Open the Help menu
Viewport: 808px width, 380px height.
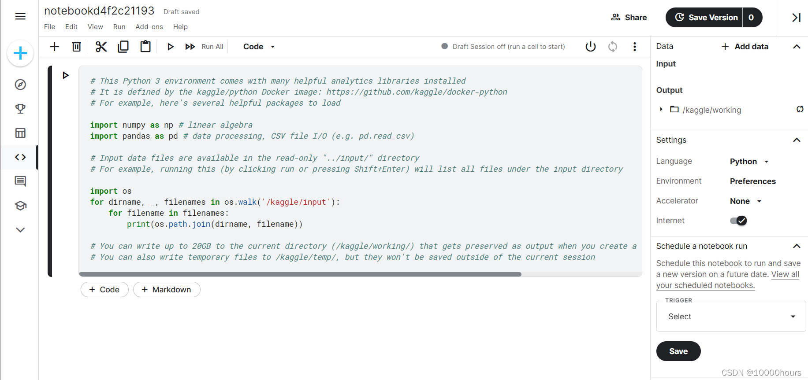pyautogui.click(x=180, y=27)
